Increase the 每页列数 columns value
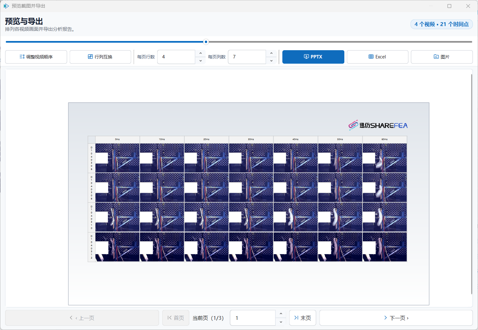 (x=271, y=53)
